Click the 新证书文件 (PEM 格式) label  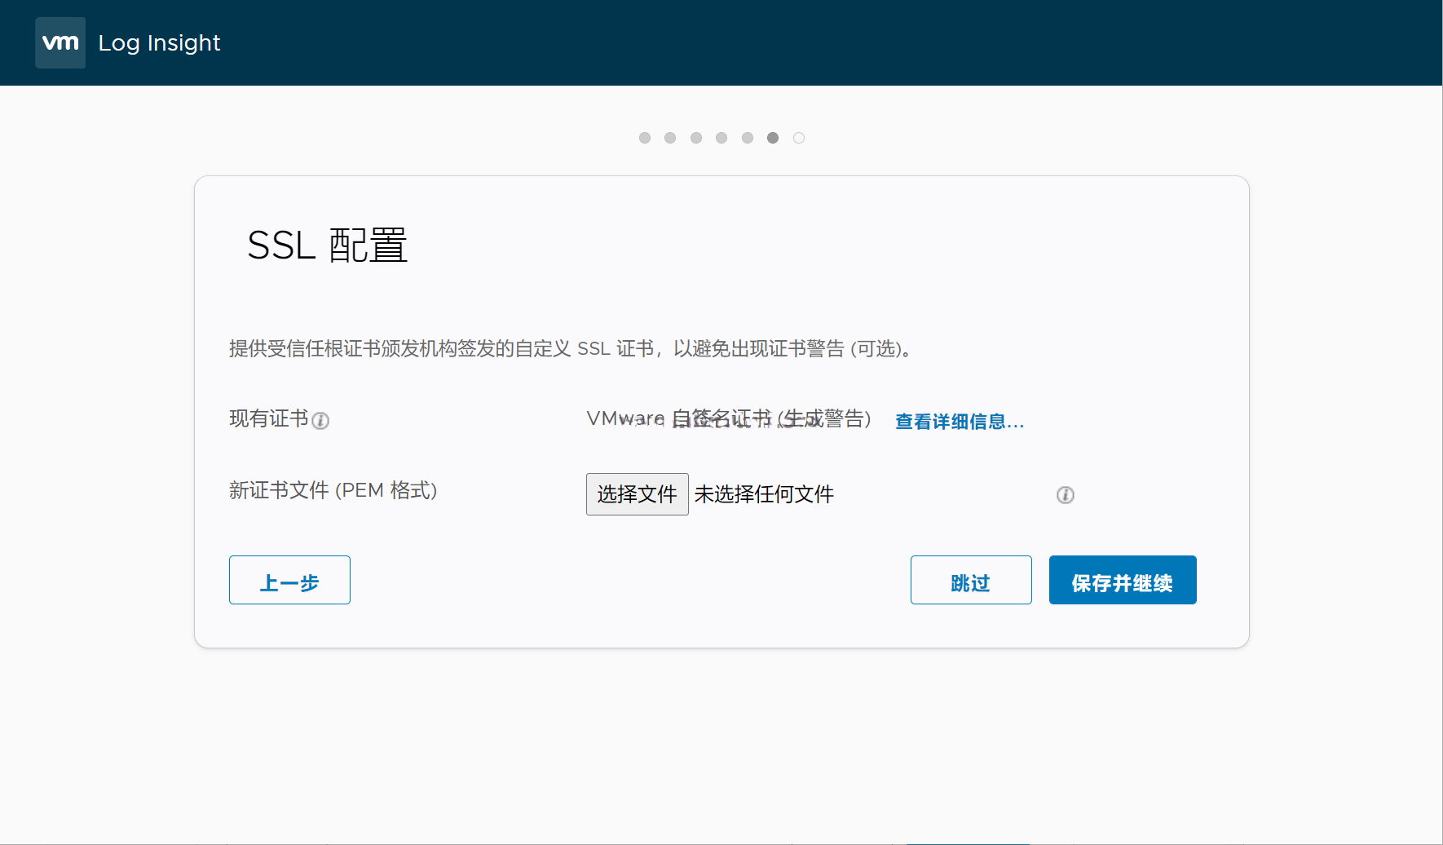[x=333, y=490]
